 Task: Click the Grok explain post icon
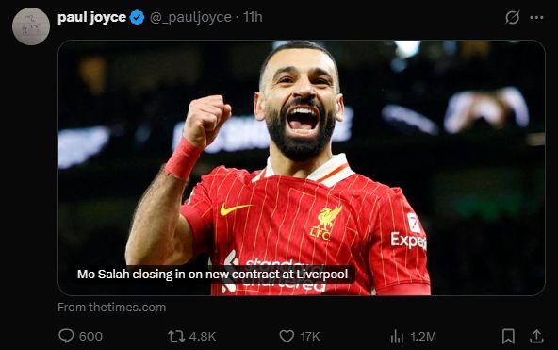tap(513, 17)
